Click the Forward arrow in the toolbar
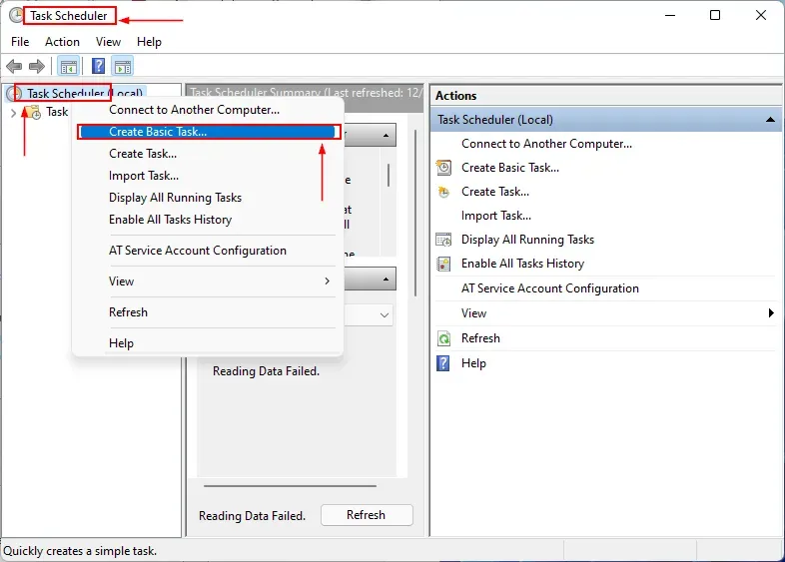785x562 pixels. [37, 67]
